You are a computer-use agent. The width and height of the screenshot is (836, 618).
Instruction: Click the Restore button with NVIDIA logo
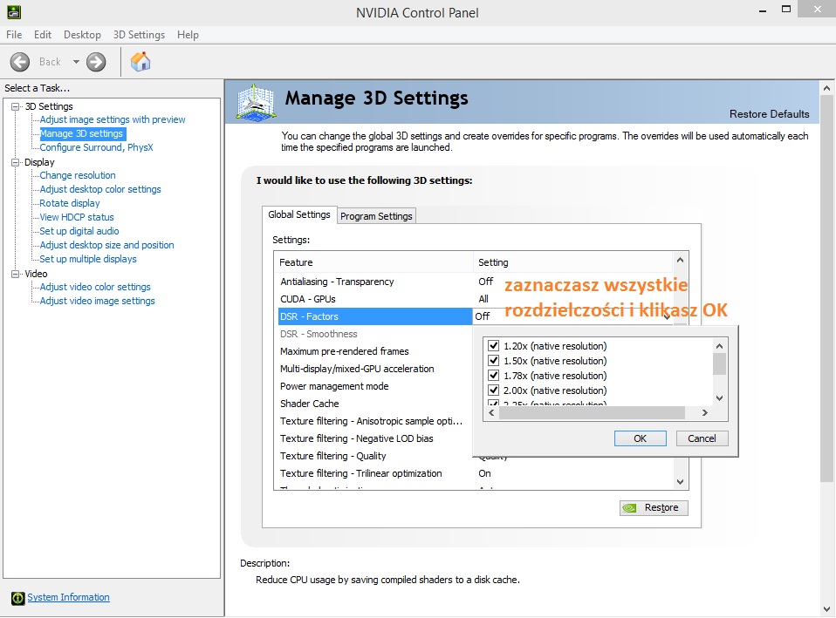tap(654, 507)
